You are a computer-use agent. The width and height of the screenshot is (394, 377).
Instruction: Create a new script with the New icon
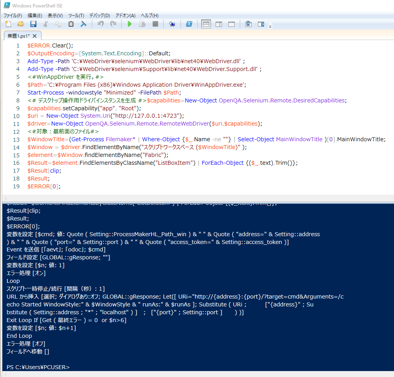coord(8,24)
